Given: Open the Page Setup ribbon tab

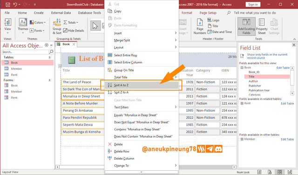Looking at the screenshot, I should [208, 13].
